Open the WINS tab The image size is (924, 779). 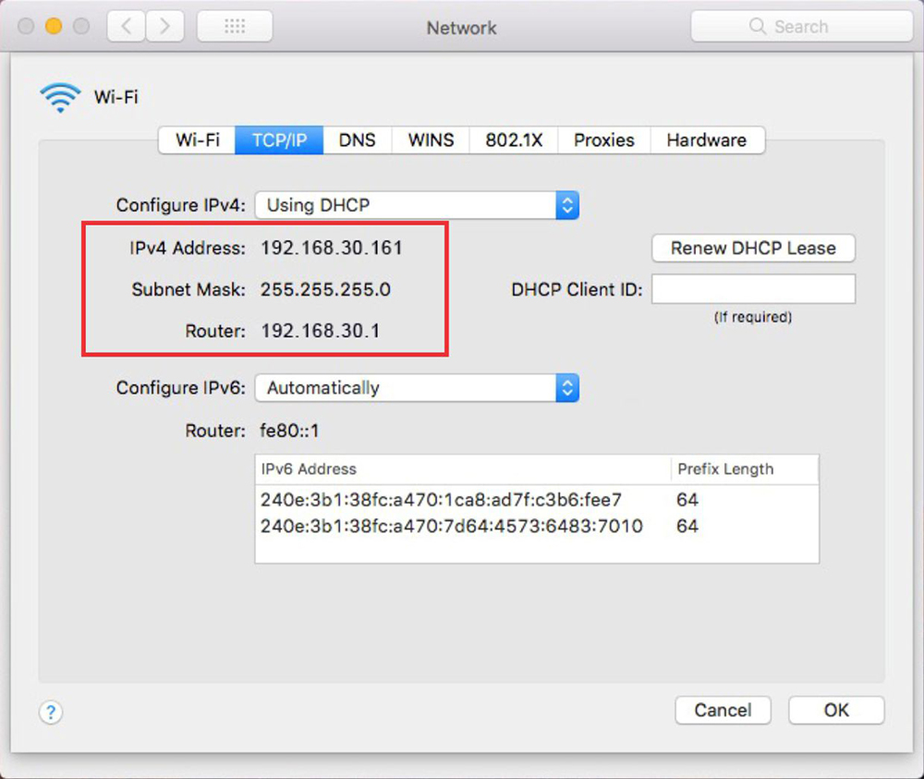[x=431, y=140]
